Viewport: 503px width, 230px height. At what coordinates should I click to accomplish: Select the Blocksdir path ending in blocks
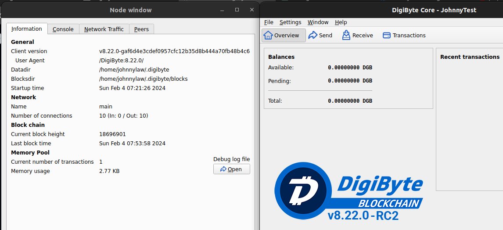(144, 79)
